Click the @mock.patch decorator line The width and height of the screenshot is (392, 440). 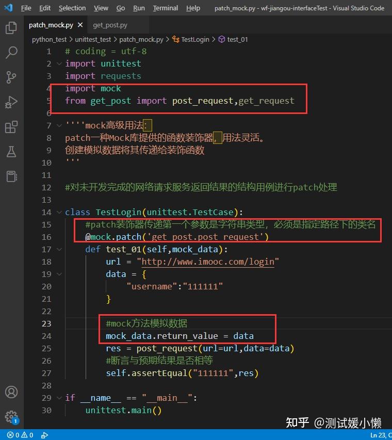point(177,237)
